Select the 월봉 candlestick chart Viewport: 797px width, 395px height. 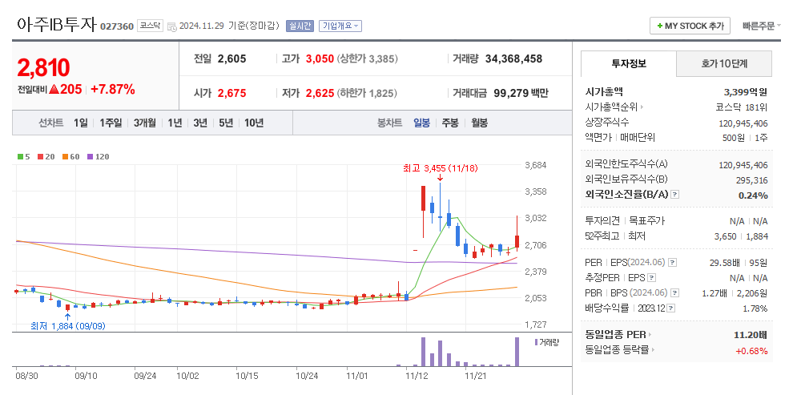coord(479,123)
